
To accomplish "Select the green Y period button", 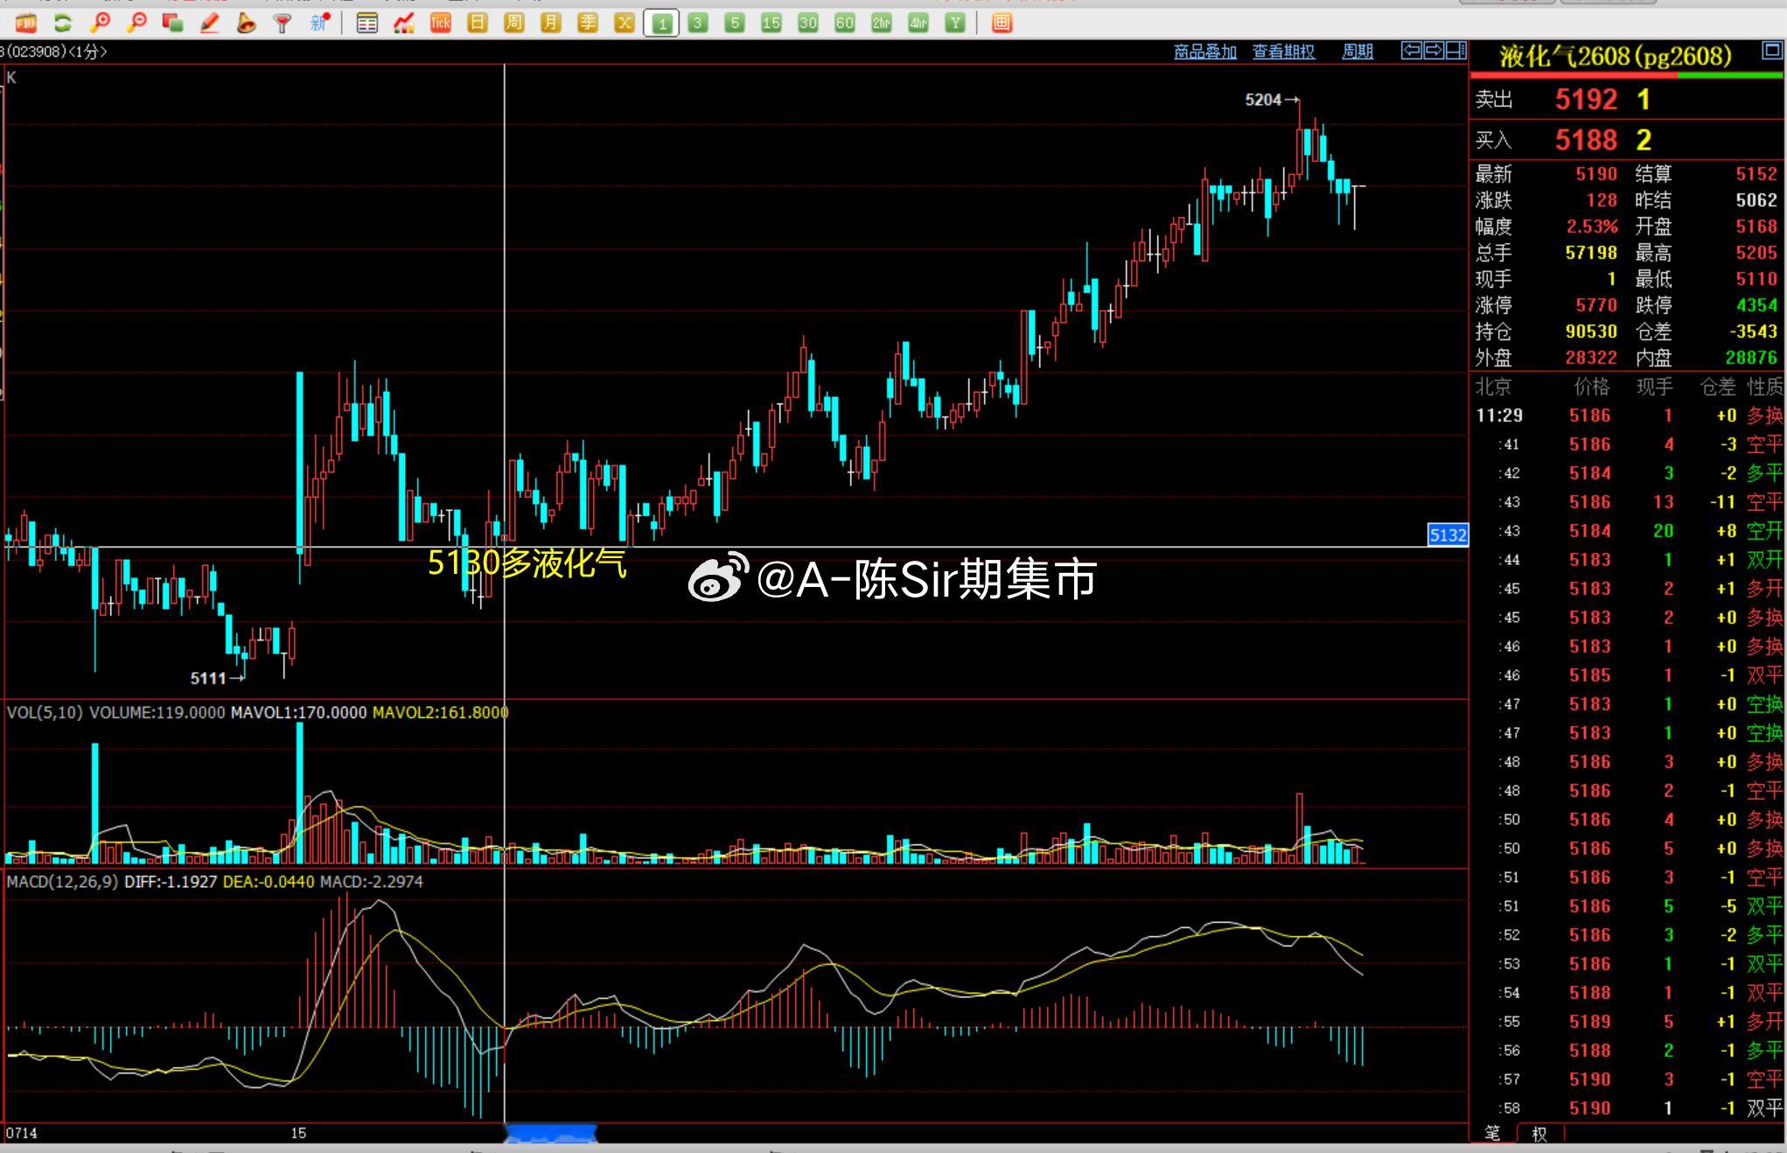I will tap(955, 23).
